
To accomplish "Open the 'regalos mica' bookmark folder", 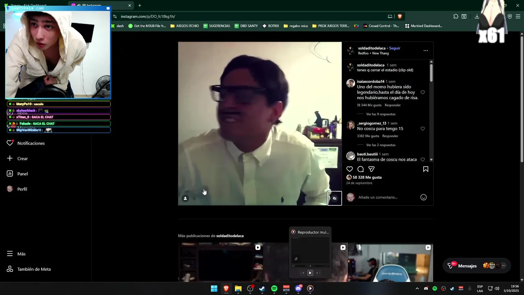I will click(296, 26).
